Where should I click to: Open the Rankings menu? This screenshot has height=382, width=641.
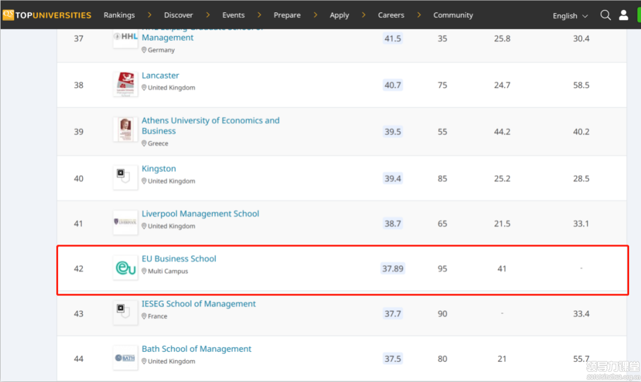click(119, 15)
